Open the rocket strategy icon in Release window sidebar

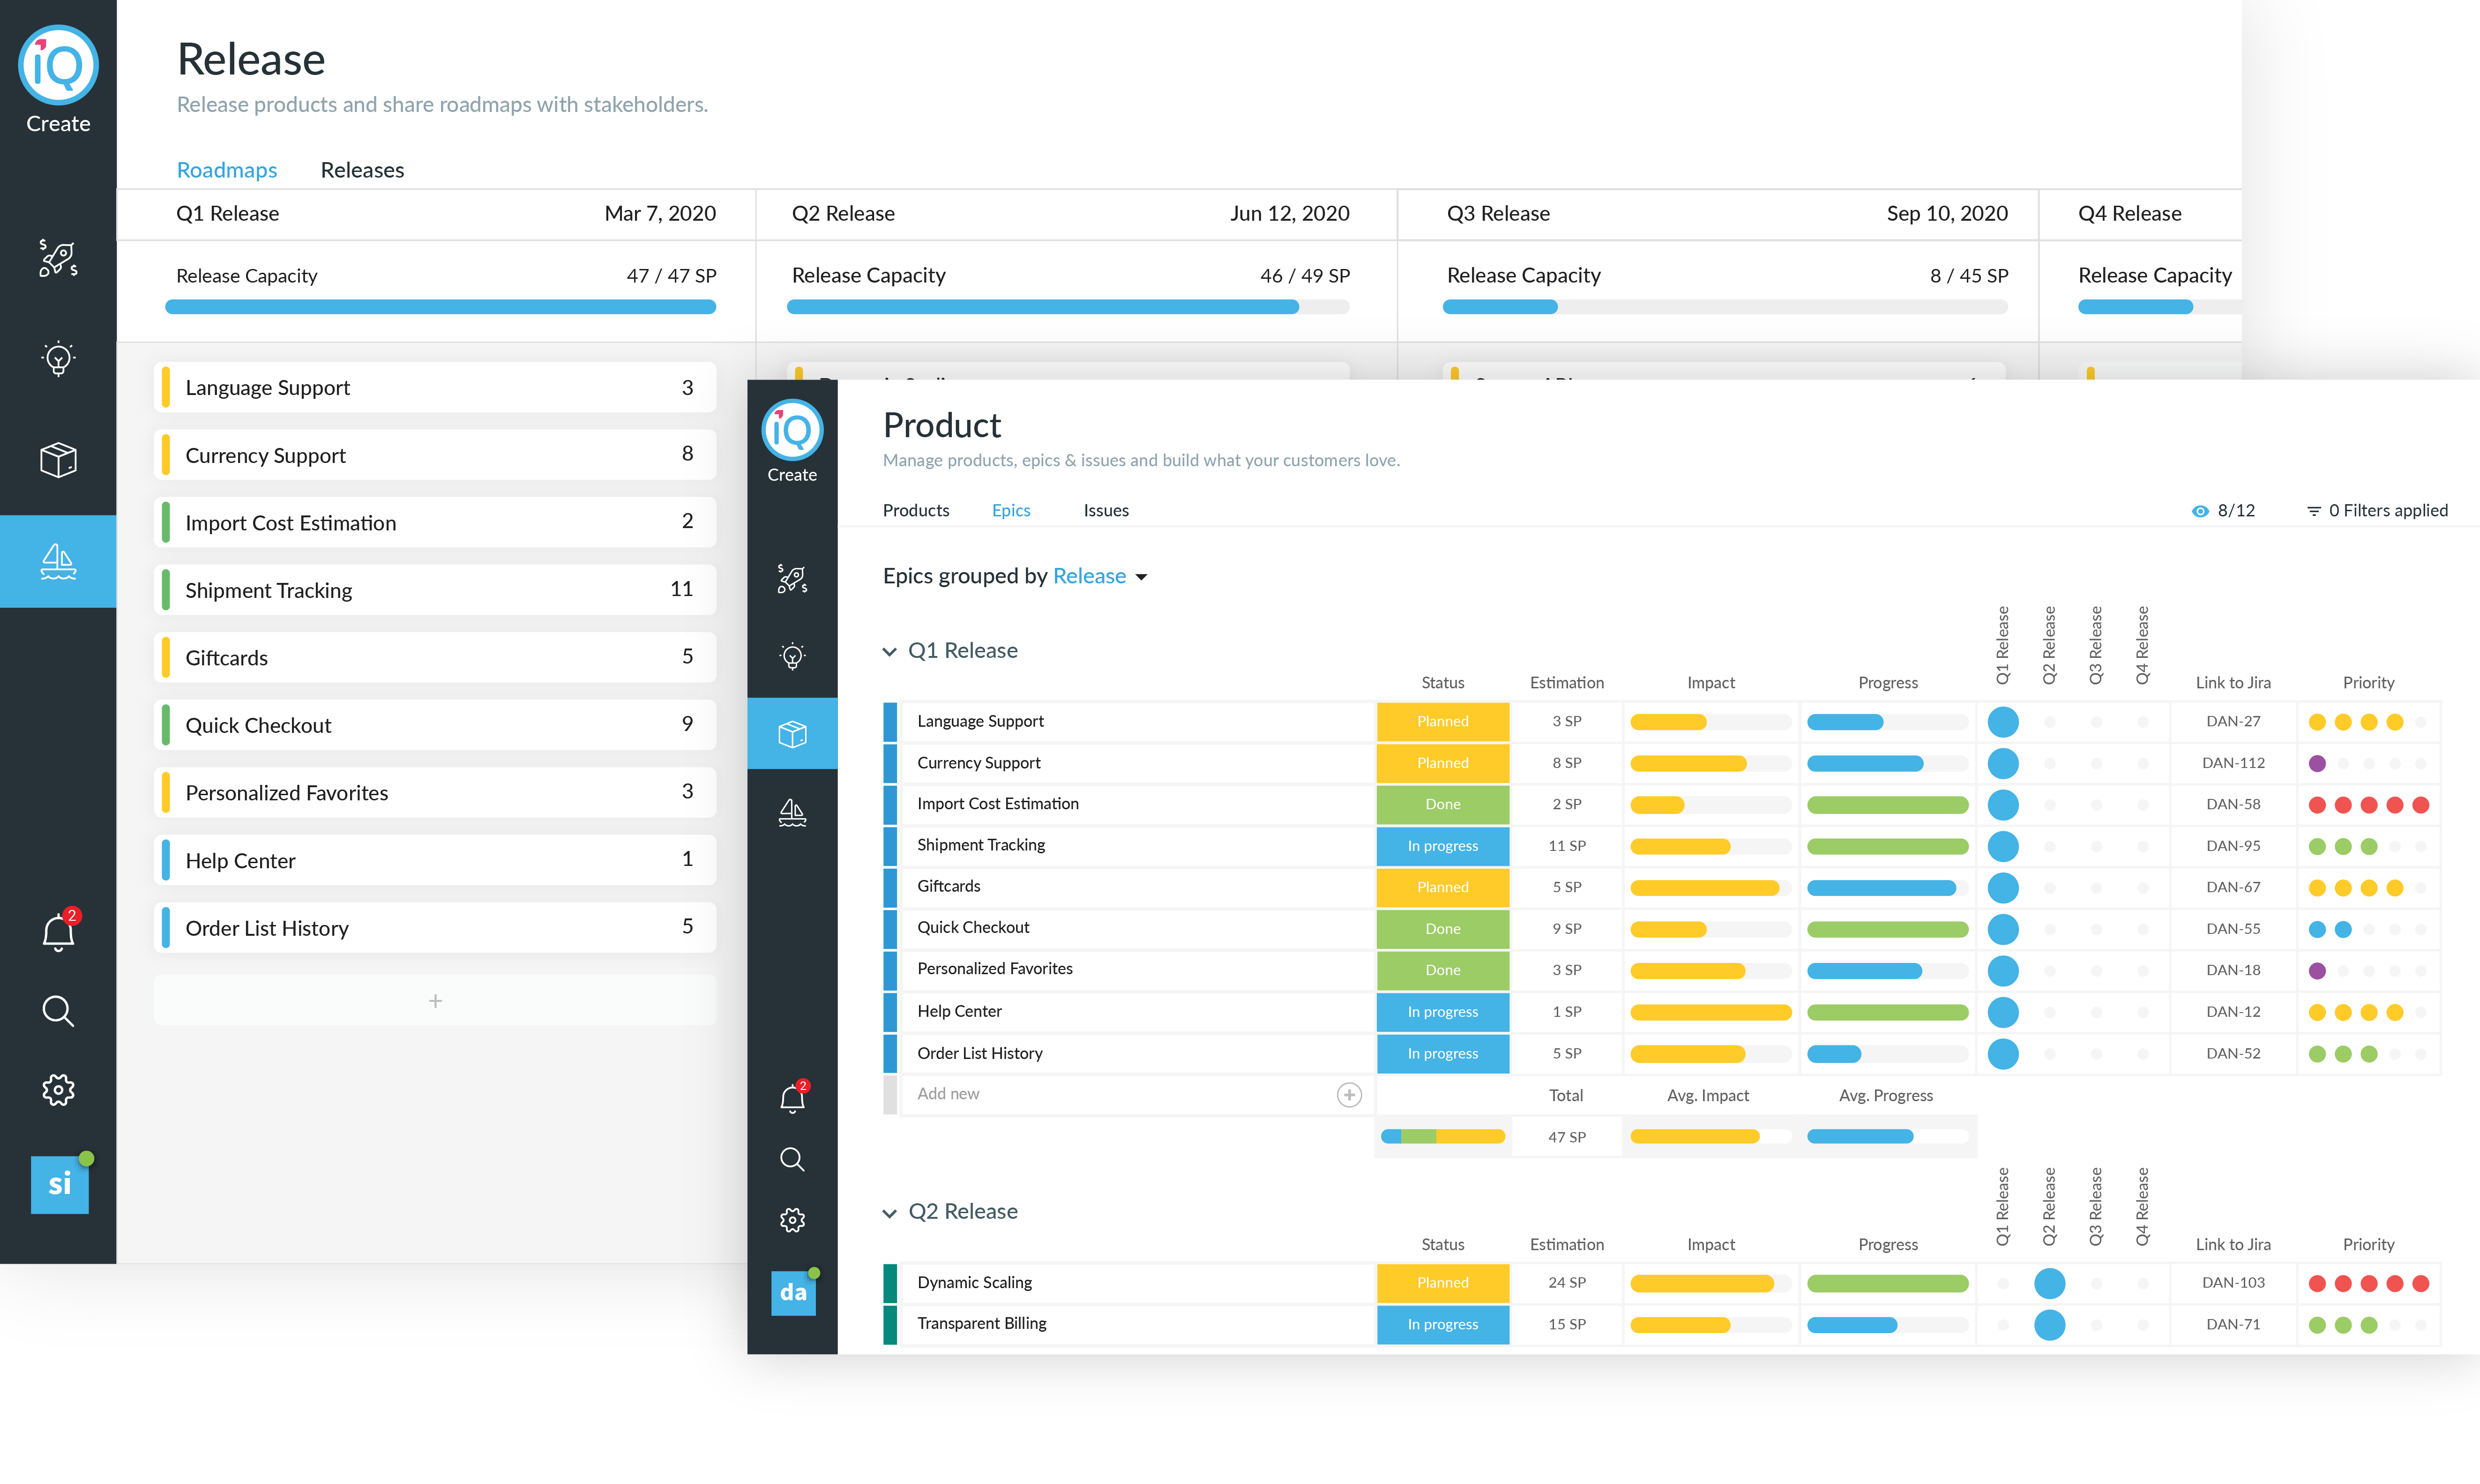[58, 258]
